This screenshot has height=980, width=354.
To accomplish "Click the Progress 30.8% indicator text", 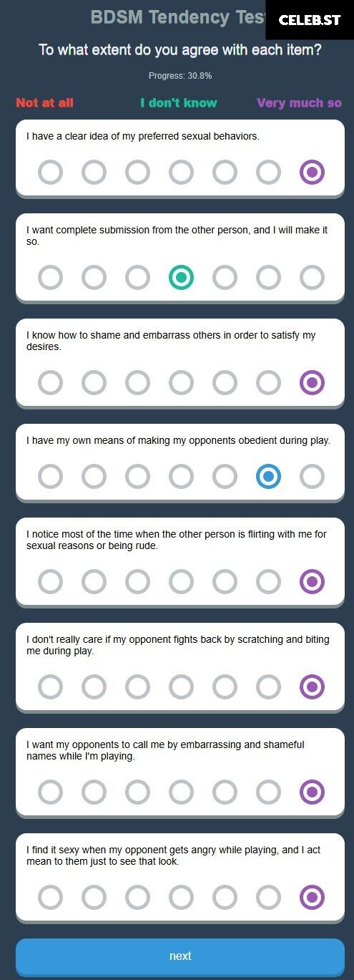I will click(180, 75).
